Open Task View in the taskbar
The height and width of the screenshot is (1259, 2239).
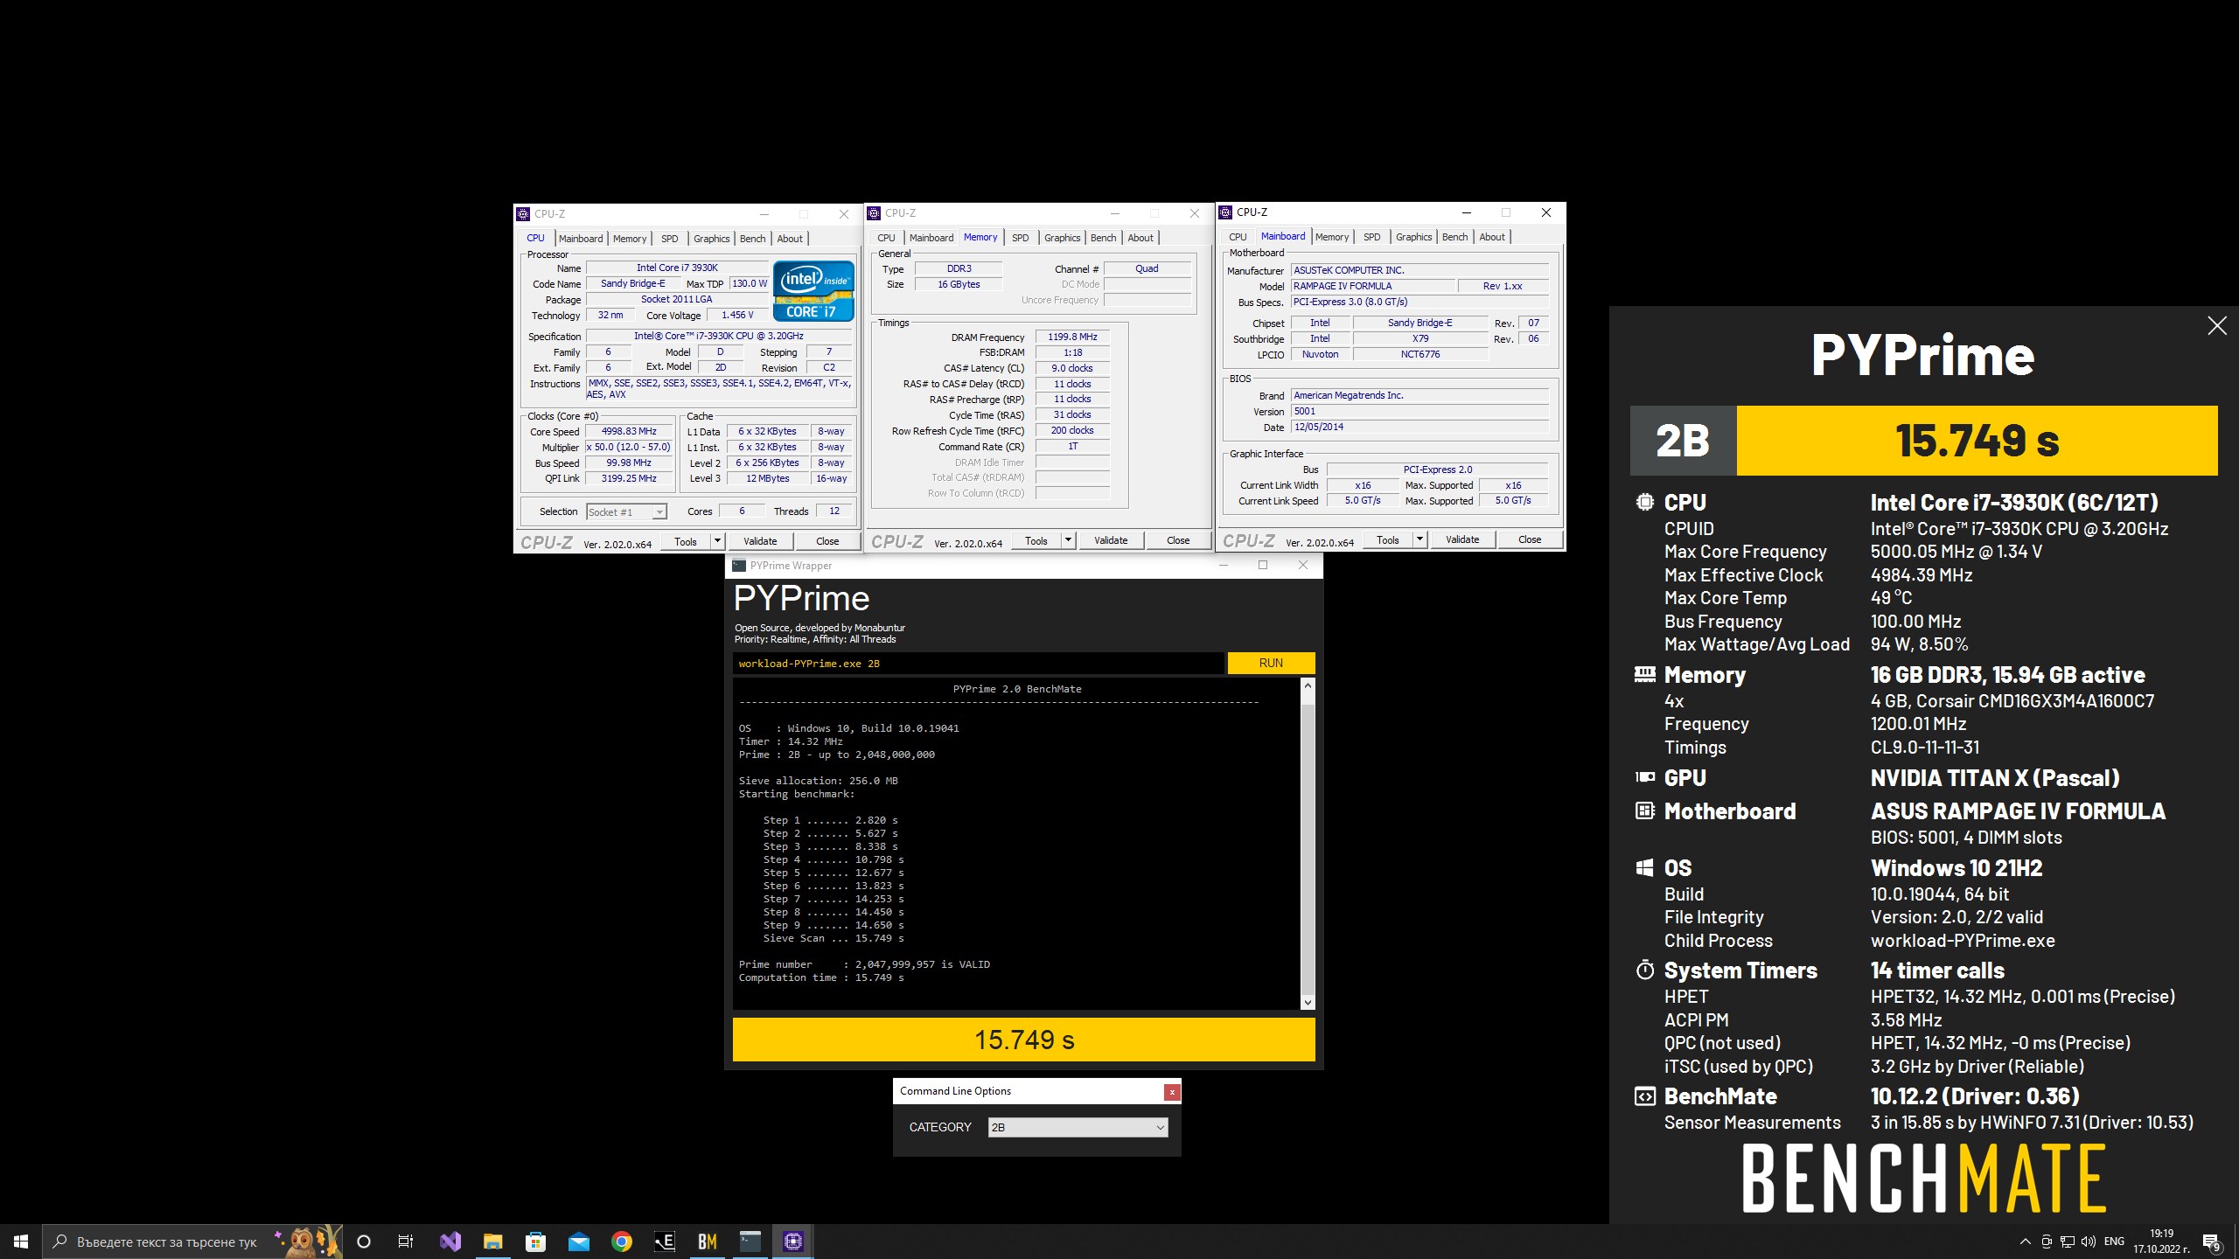click(406, 1242)
